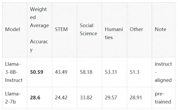This screenshot has width=178, height=110.
Task: Select the 53.31 Humanities score
Action: [111, 72]
